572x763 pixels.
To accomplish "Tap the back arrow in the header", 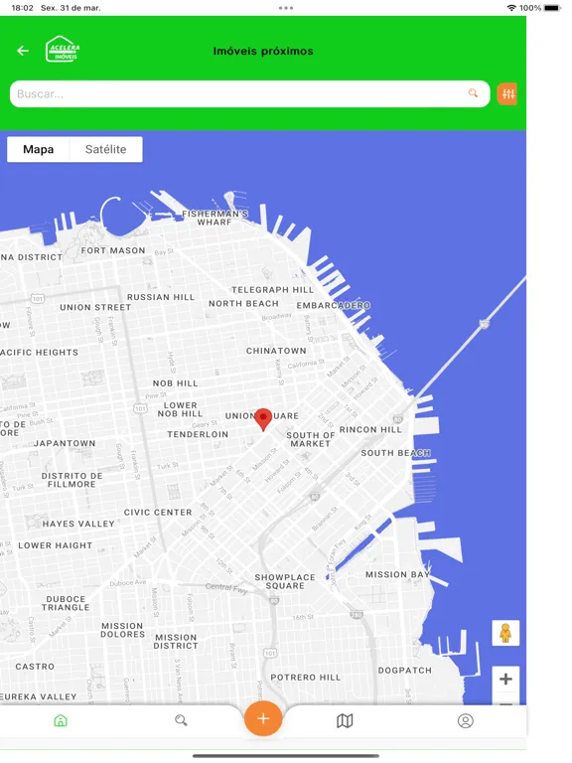I will (23, 51).
